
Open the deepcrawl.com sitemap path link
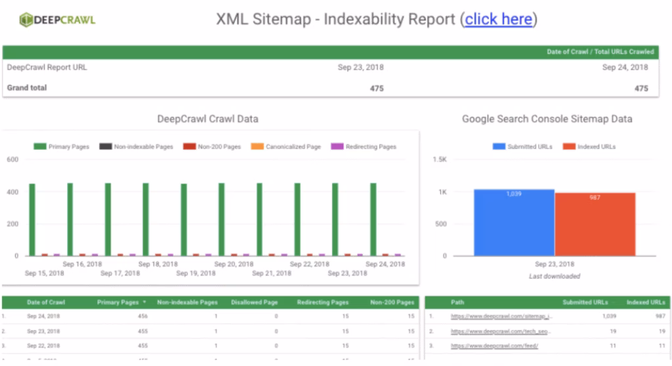pyautogui.click(x=501, y=316)
